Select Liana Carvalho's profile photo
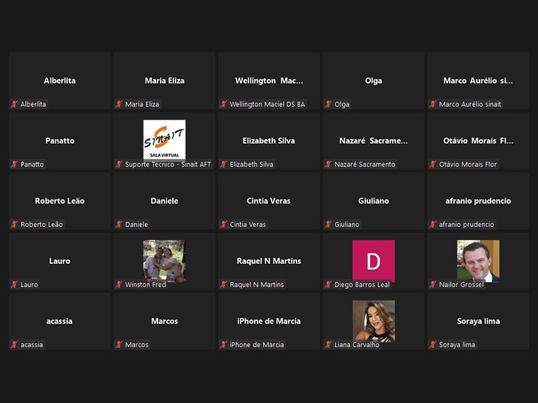This screenshot has width=538, height=403. (x=374, y=321)
